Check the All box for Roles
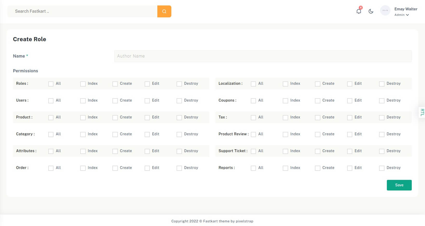This screenshot has height=226, width=425. (x=51, y=84)
